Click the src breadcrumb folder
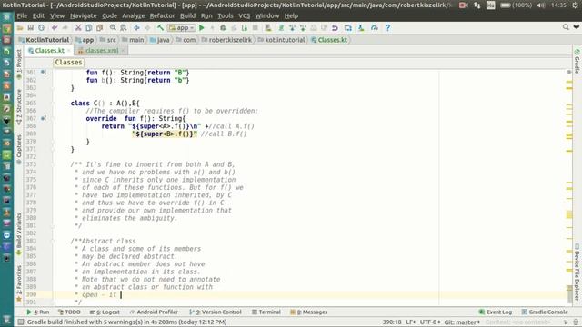Viewport: 582px width, 327px height. tap(107, 40)
